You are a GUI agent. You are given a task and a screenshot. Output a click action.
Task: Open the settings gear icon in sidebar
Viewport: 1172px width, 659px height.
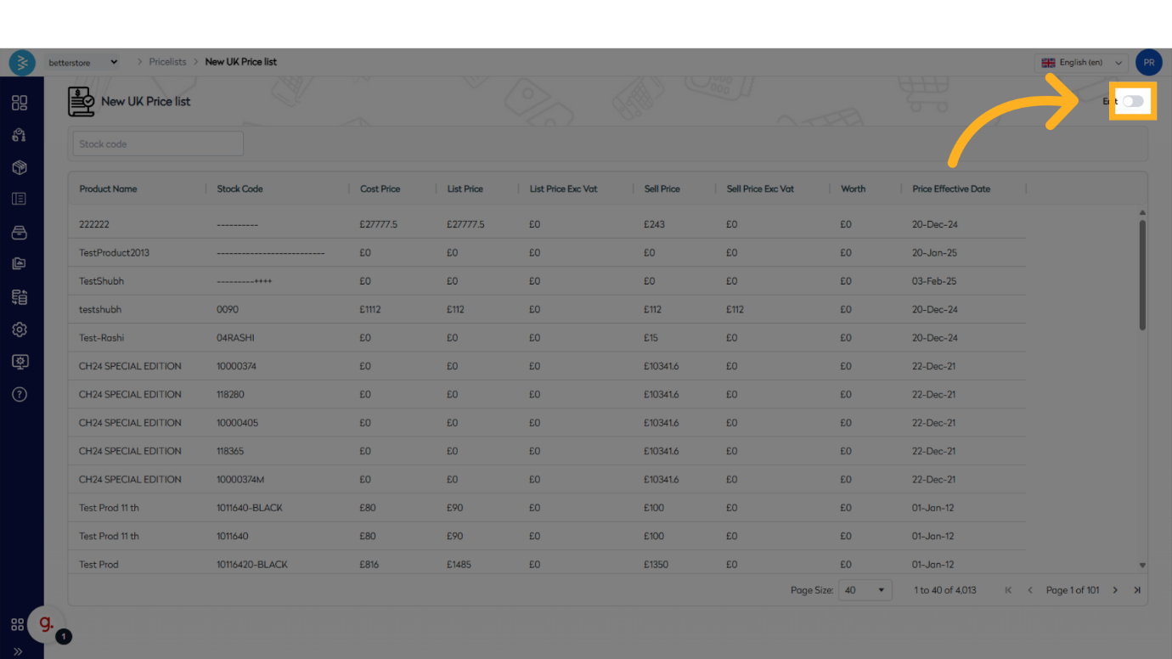coord(20,329)
